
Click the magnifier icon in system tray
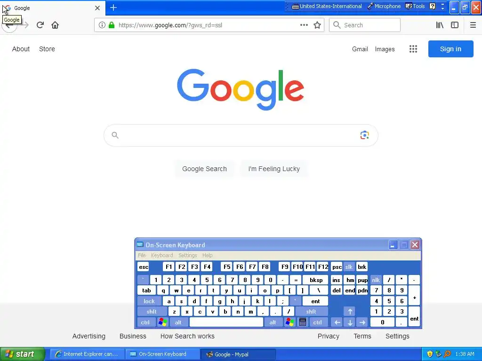click(x=447, y=354)
